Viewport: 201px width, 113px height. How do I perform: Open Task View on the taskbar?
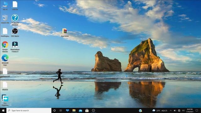pyautogui.click(x=61, y=110)
